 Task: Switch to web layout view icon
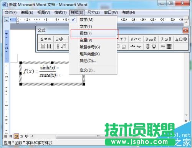tap(11, 136)
